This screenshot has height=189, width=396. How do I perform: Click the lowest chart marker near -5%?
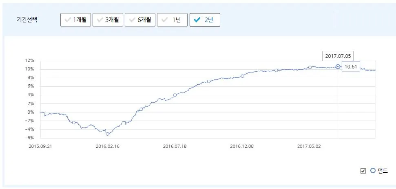108,134
